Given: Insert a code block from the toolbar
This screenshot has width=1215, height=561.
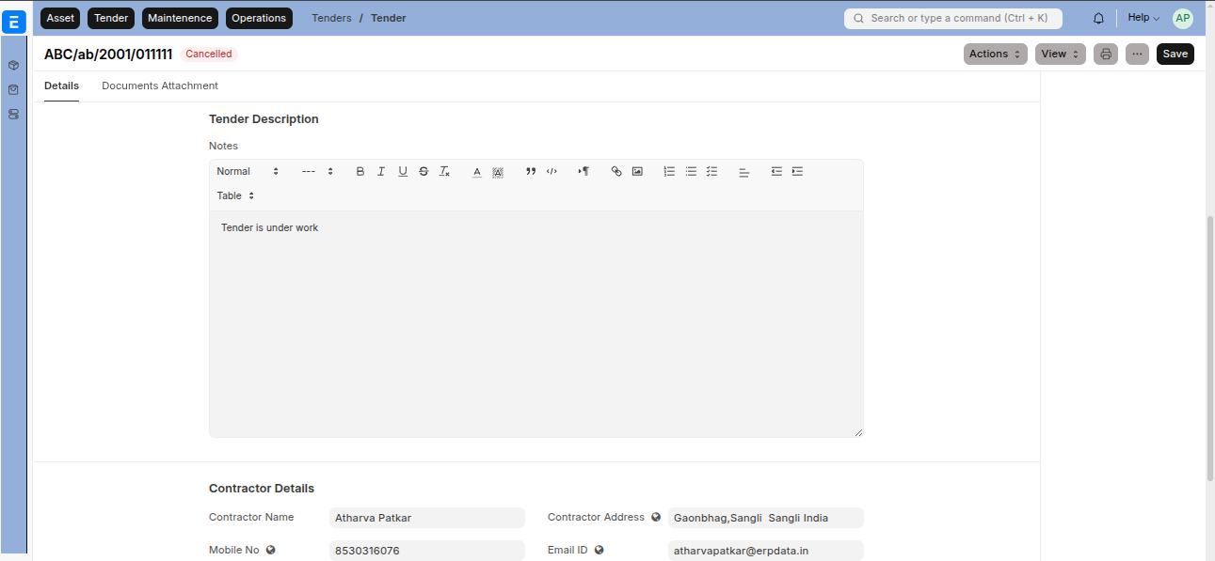Looking at the screenshot, I should click(x=552, y=172).
